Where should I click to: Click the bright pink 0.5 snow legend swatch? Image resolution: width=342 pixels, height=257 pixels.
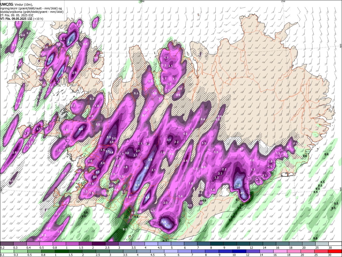pos(46,244)
